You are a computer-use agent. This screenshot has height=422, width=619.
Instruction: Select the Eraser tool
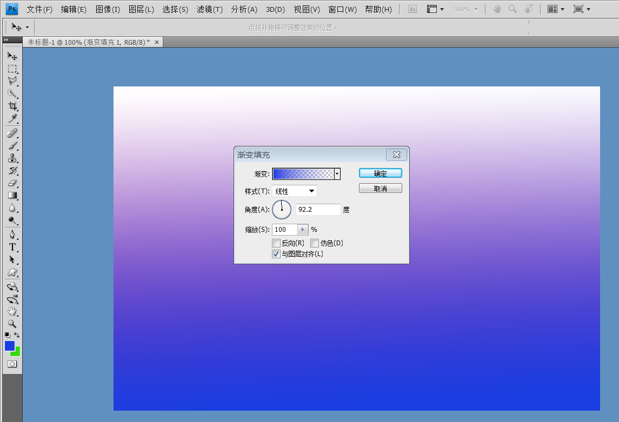12,183
